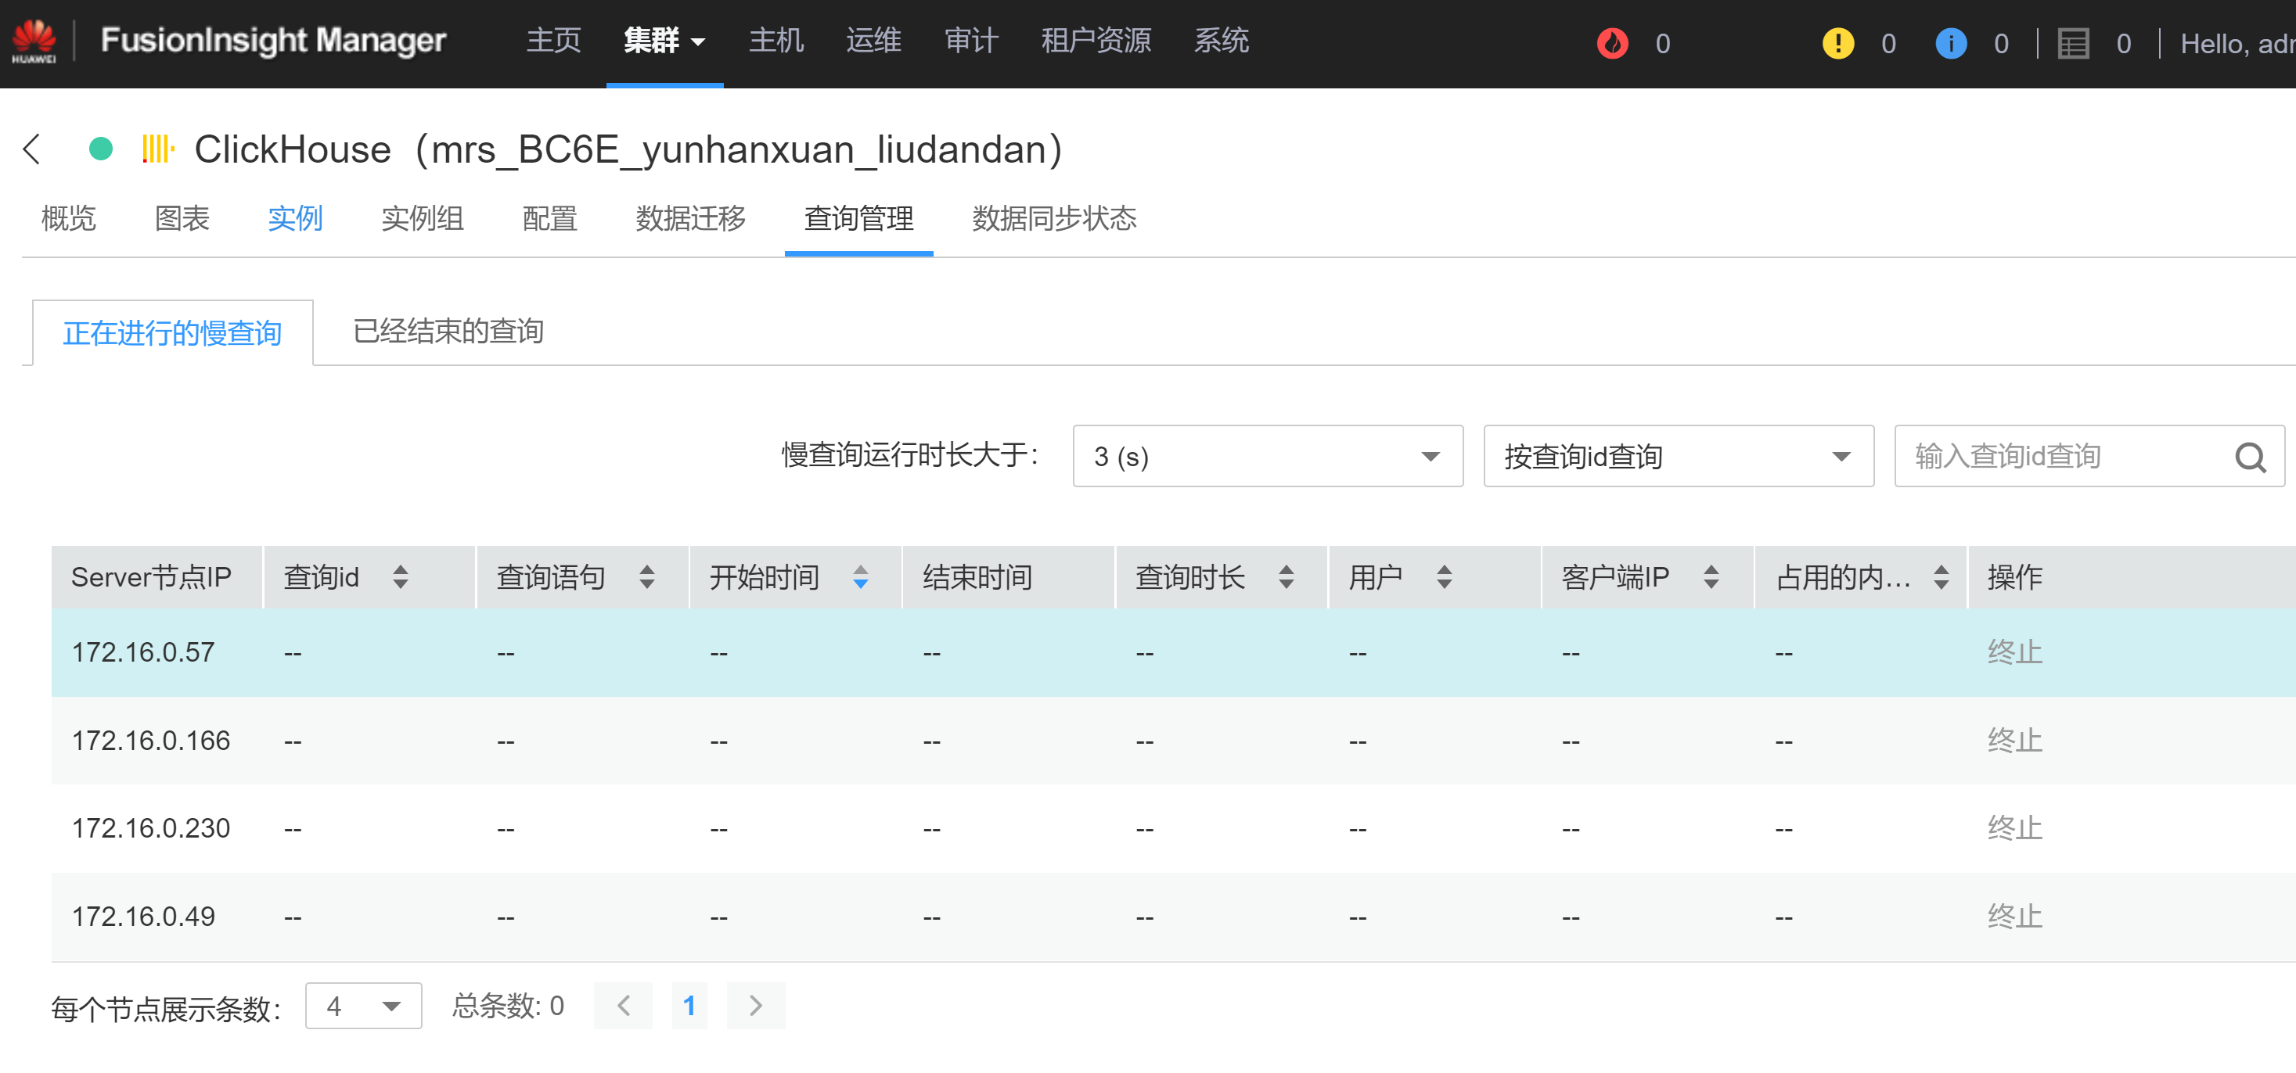
Task: Open per-node display count dropdown
Action: 363,1005
